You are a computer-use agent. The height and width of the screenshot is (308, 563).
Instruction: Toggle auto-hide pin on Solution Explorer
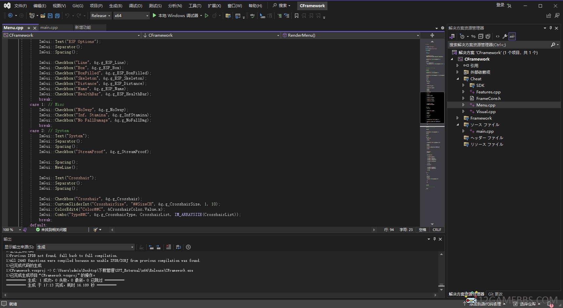(551, 28)
